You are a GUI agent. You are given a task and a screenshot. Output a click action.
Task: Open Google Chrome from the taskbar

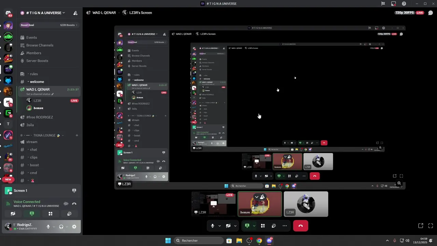pos(259,241)
